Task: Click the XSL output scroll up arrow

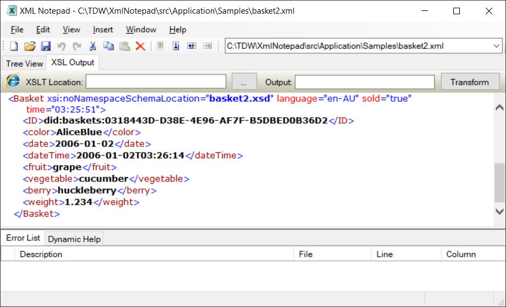Action: coord(499,107)
